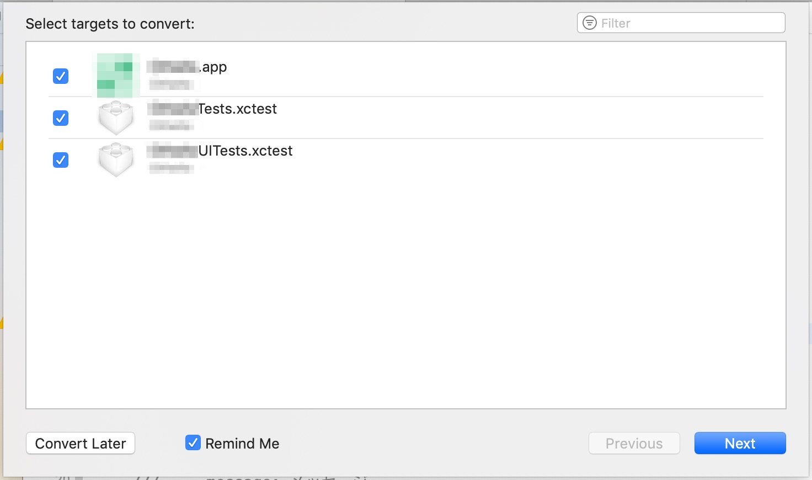The image size is (812, 480).
Task: Proceed with the Next button
Action: pos(740,443)
